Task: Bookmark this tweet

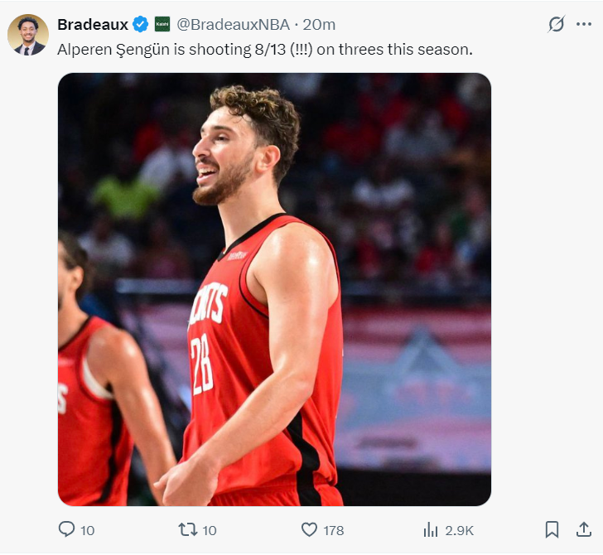Action: (x=552, y=529)
